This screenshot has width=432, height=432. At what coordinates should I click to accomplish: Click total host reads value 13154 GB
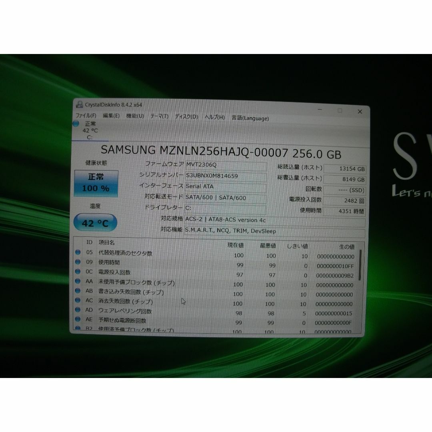click(345, 169)
